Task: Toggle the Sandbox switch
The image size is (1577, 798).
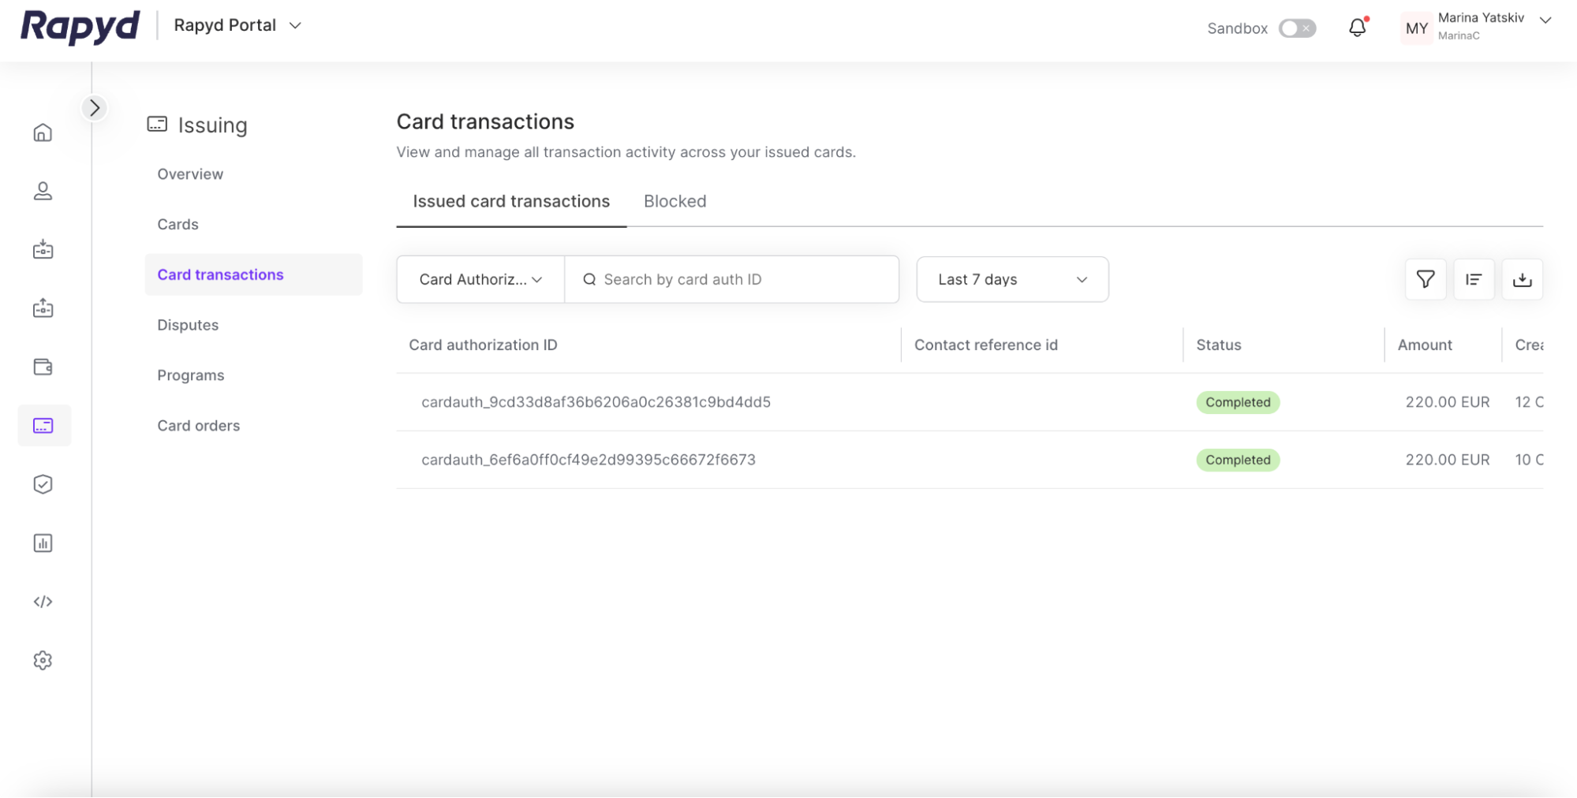Action: point(1297,28)
